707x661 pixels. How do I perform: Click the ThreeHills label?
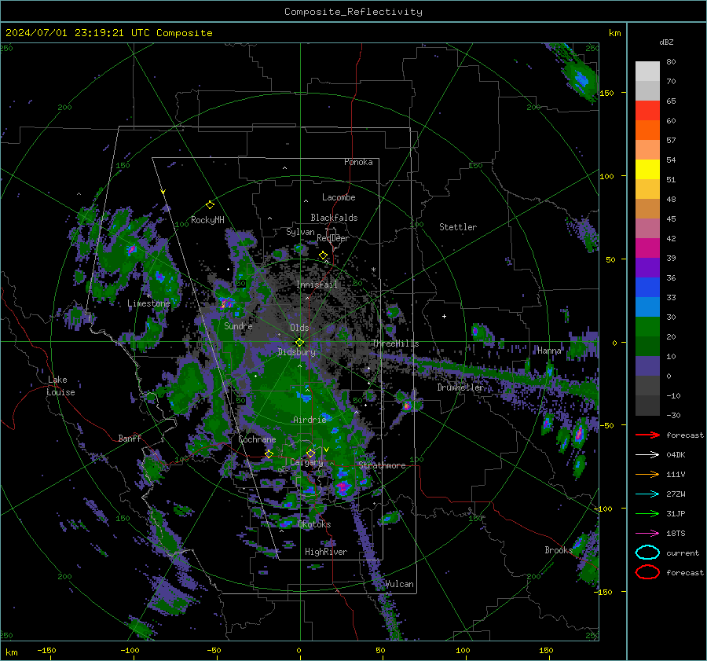(x=395, y=343)
